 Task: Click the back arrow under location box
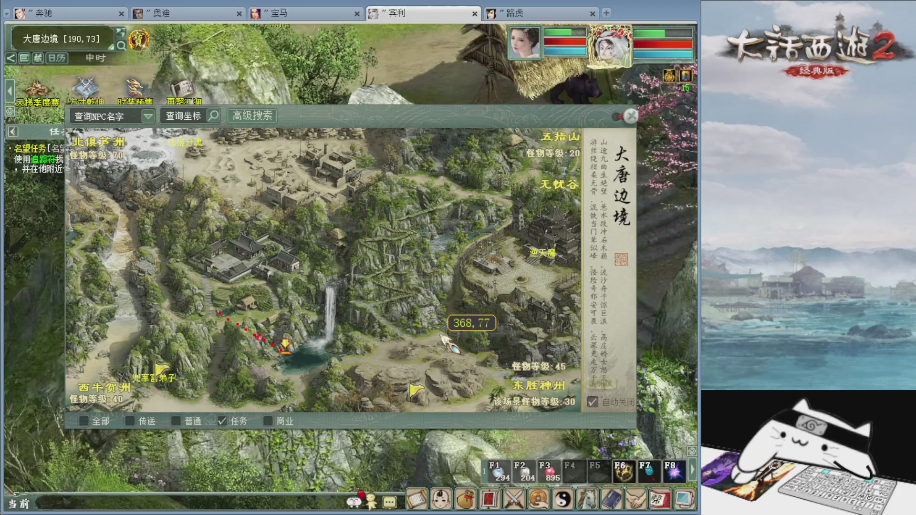(11, 58)
